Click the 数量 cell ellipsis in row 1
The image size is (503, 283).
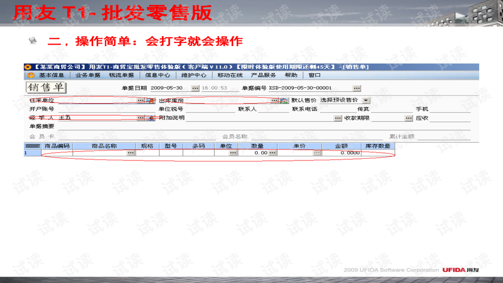(272, 153)
